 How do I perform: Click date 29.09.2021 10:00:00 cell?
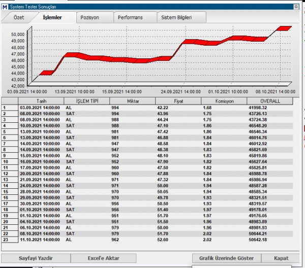click(40, 197)
